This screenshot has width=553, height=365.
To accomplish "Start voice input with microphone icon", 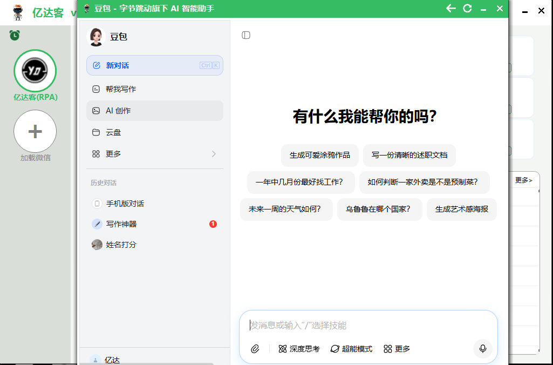I will pyautogui.click(x=482, y=349).
